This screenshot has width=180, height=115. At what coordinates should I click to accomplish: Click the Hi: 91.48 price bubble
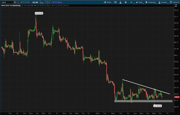[39, 13]
